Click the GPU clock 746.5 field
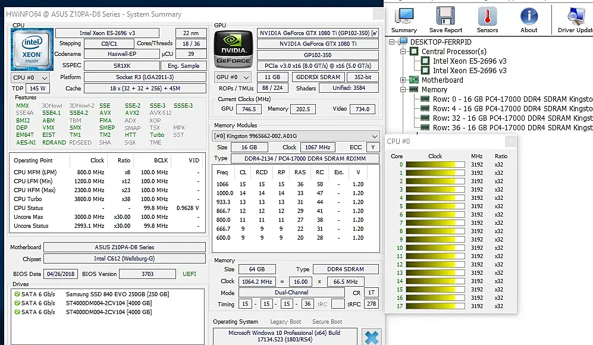 [x=249, y=109]
